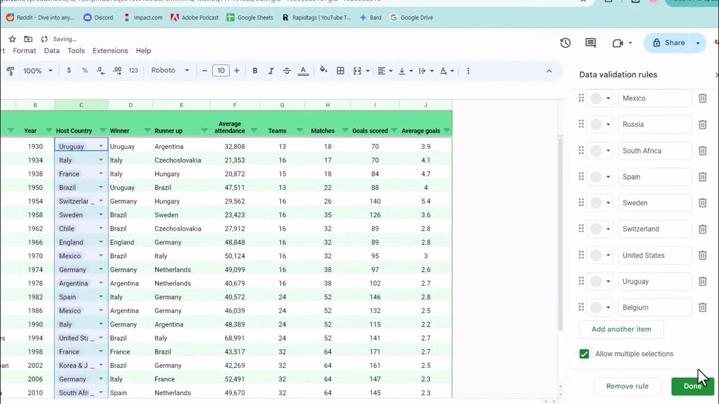Image resolution: width=719 pixels, height=404 pixels.
Task: Click the Belgium item text field
Action: click(x=655, y=307)
